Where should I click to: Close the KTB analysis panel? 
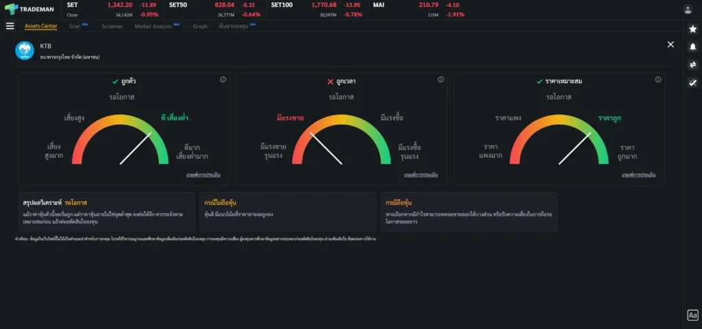670,45
